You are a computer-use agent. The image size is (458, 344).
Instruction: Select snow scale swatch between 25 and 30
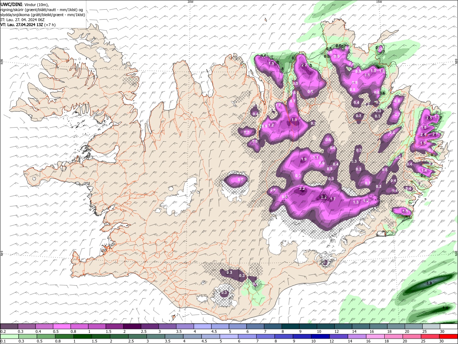431,326
